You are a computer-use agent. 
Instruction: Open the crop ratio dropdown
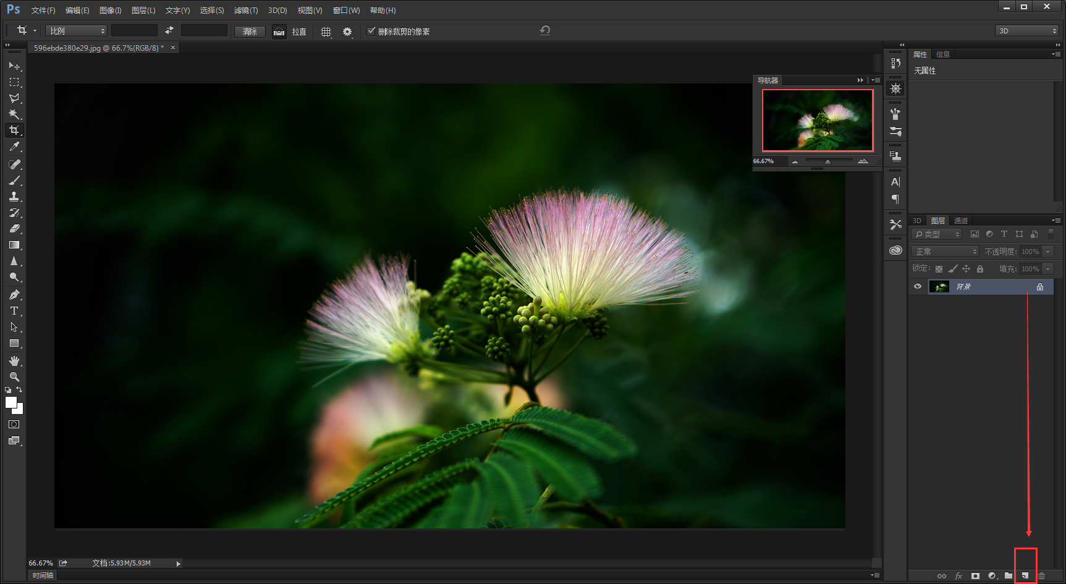tap(76, 31)
